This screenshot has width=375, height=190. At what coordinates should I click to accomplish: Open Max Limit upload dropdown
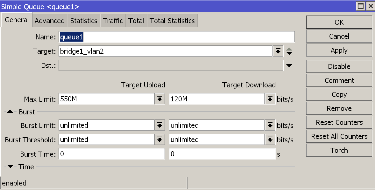point(159,98)
